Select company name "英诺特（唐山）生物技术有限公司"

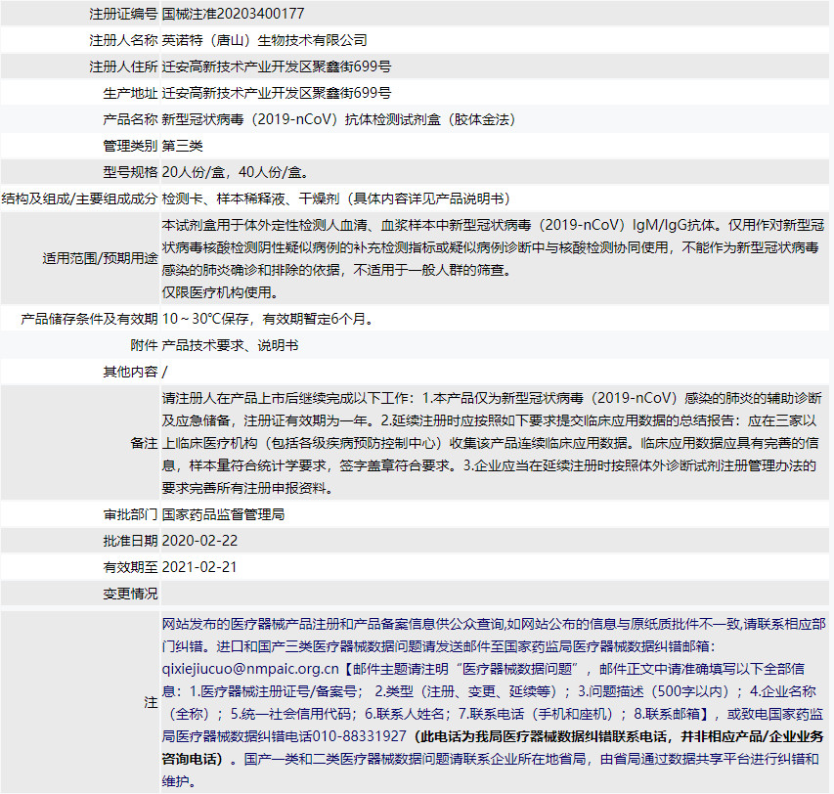(264, 40)
